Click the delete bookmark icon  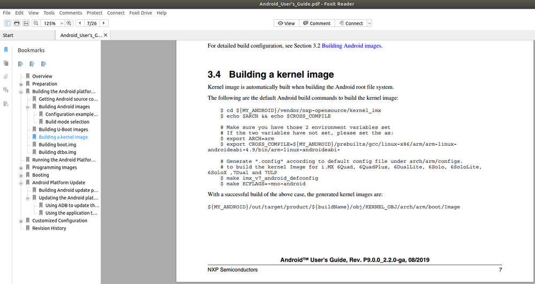pos(32,64)
